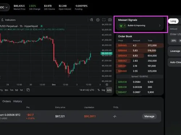Open the go-to-date calendar icon
181x135 pixels.
pyautogui.click(x=28, y=90)
